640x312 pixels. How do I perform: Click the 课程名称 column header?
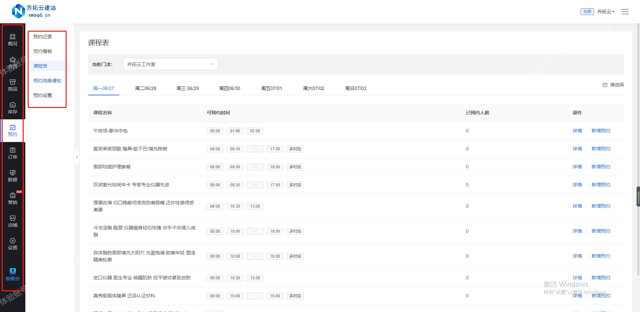click(103, 113)
